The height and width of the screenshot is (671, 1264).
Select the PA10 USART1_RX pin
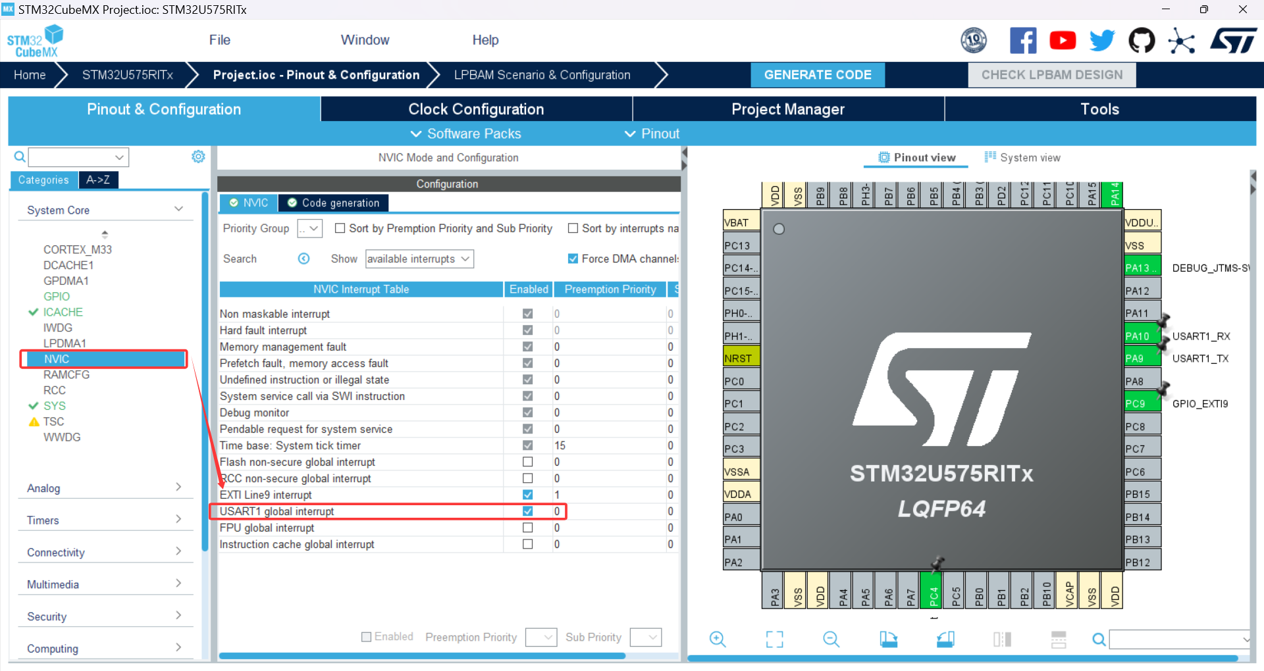pyautogui.click(x=1143, y=335)
